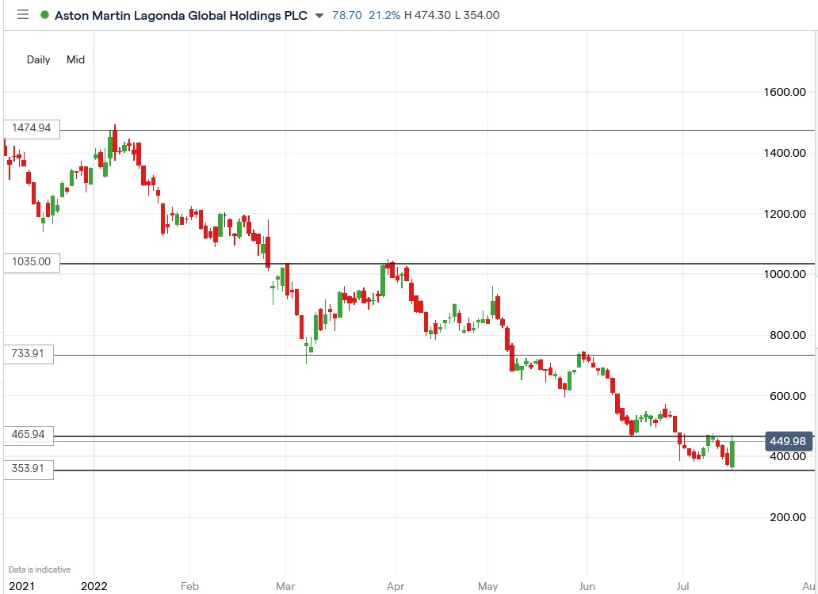Image resolution: width=818 pixels, height=594 pixels.
Task: Select the current price tag showing 449.98
Action: click(x=787, y=441)
